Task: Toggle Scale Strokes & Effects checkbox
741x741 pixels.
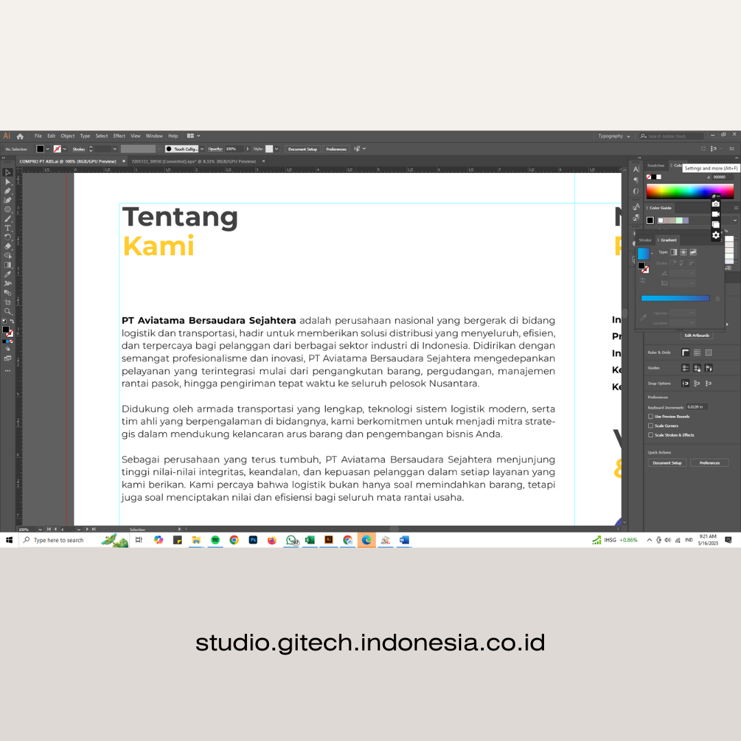Action: pyautogui.click(x=650, y=435)
